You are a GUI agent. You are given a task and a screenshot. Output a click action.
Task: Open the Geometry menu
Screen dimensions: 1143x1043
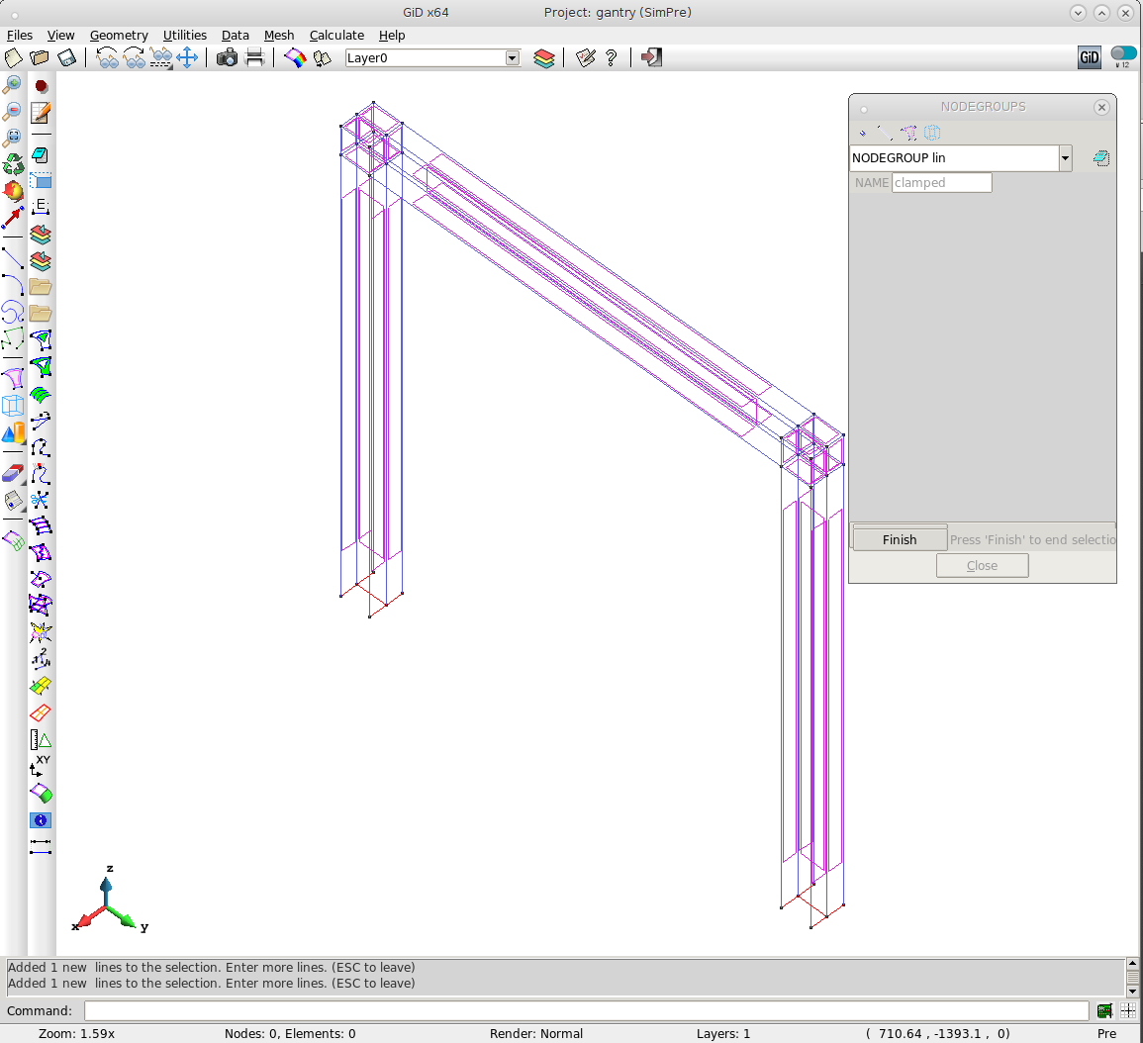tap(119, 35)
